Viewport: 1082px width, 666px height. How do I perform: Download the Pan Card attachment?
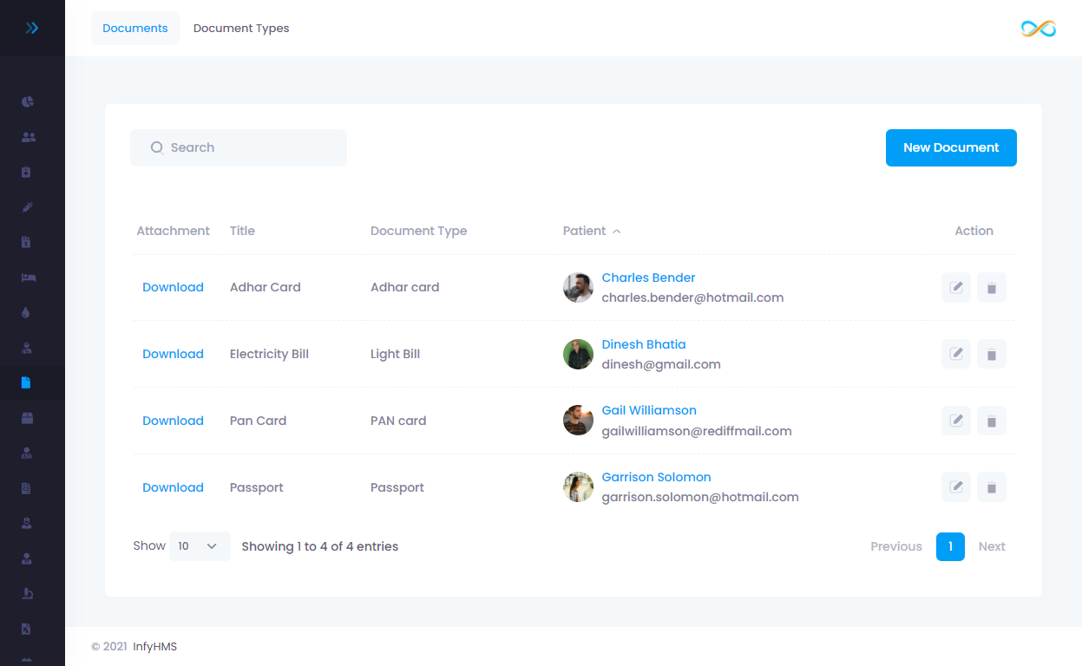(x=173, y=421)
